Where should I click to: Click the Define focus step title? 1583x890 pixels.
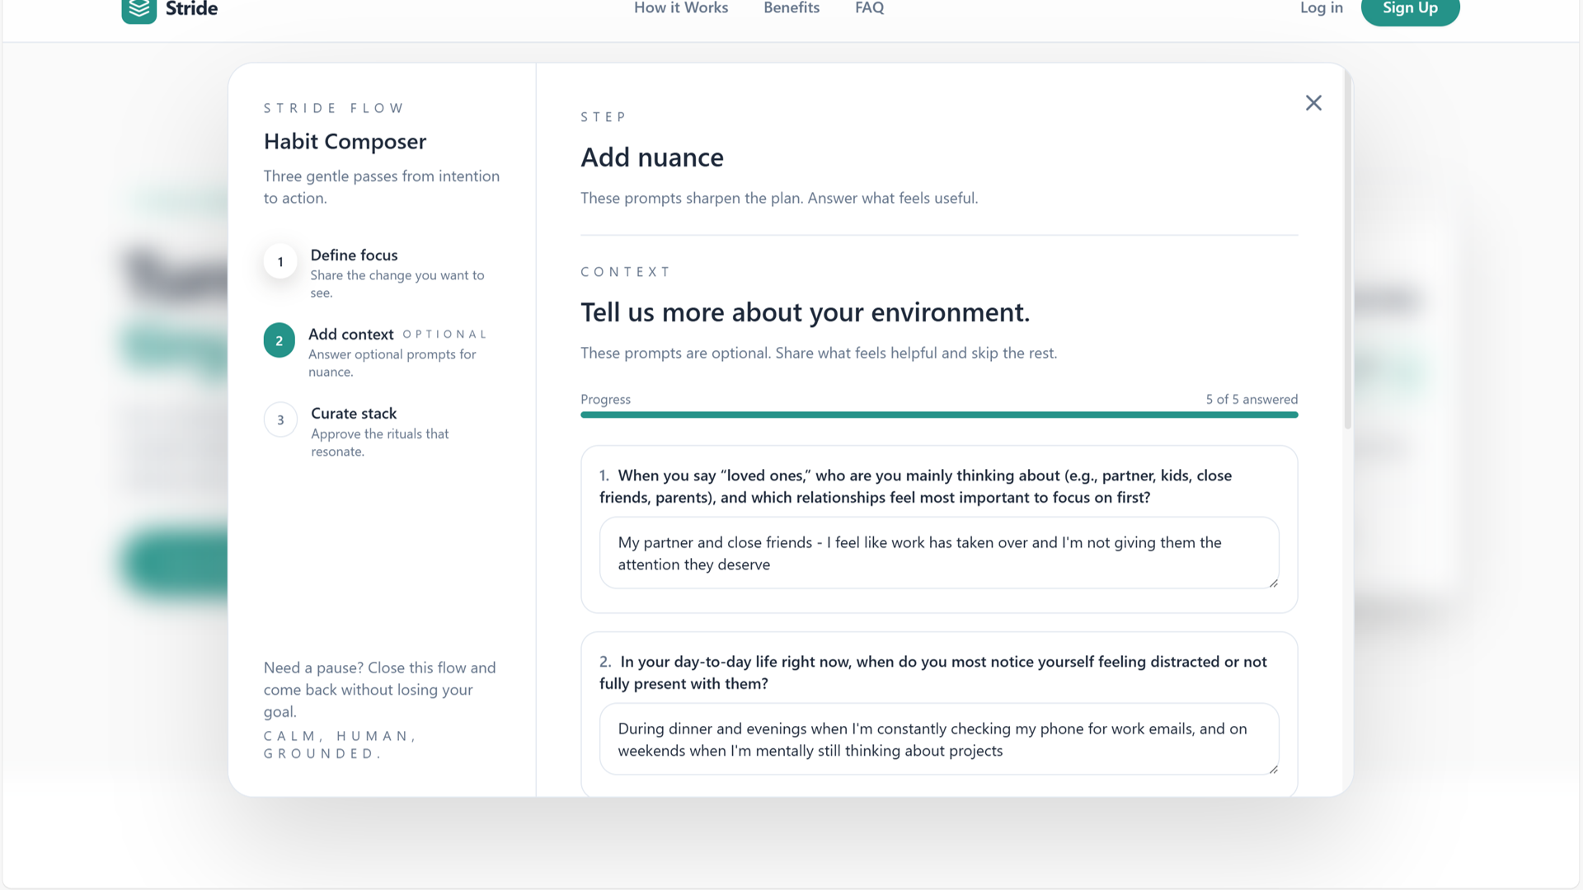tap(354, 255)
